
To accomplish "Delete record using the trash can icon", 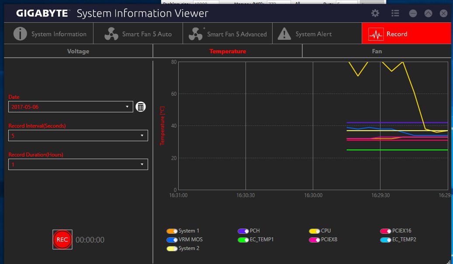I will pyautogui.click(x=140, y=107).
